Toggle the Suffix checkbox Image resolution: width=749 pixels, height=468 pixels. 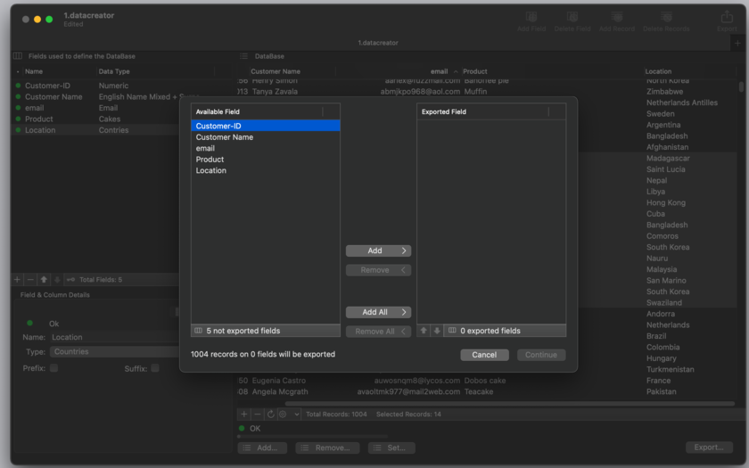pos(155,367)
